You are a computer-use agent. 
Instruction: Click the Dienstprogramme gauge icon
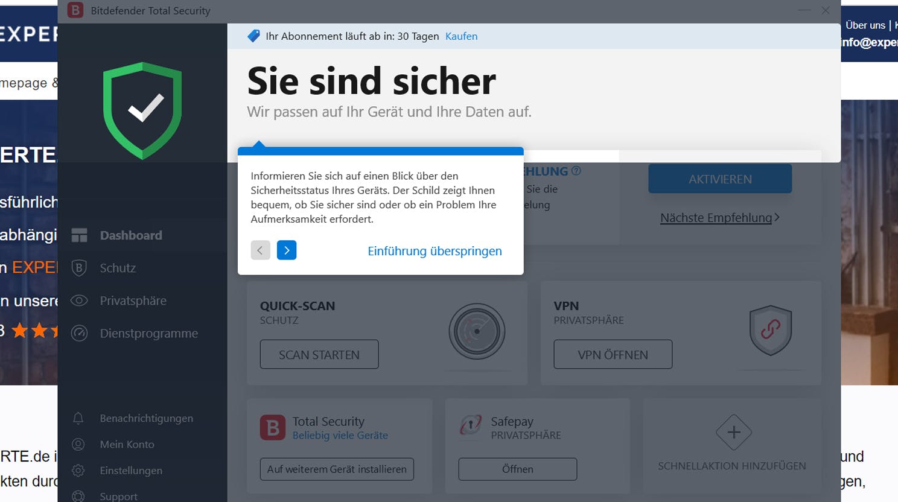79,333
